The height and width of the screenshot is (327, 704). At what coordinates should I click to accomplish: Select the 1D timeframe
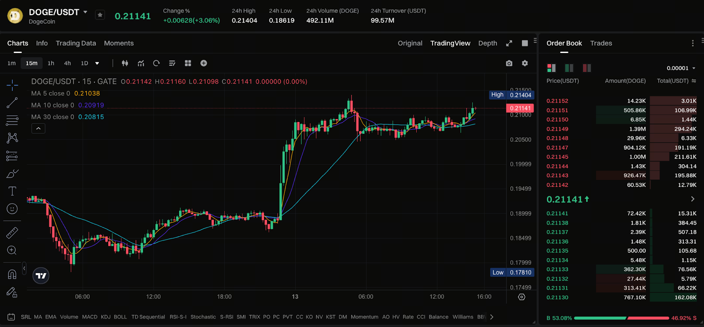84,63
